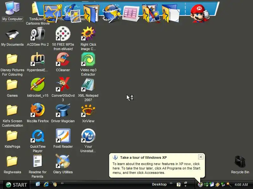
Task: Click the first Quick Launch icon
Action: pos(38,184)
